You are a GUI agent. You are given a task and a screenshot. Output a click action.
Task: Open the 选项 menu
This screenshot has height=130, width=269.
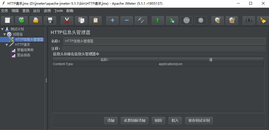click(47, 11)
